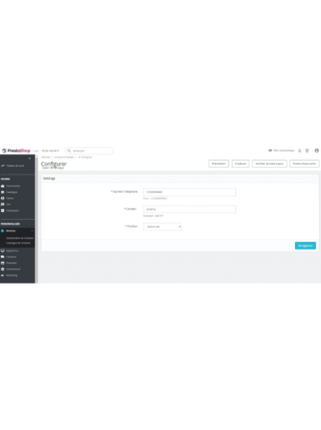Click the Couleur hex value field
Image resolution: width=321 pixels, height=430 pixels.
pos(190,210)
